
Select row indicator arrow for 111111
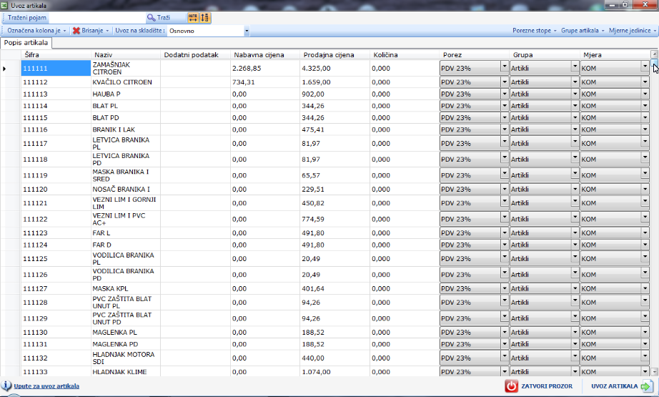click(4, 68)
